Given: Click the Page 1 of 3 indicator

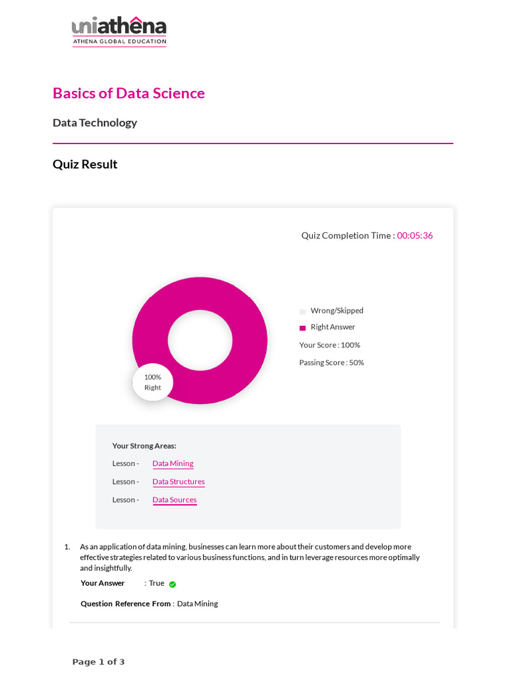Looking at the screenshot, I should coord(98,661).
